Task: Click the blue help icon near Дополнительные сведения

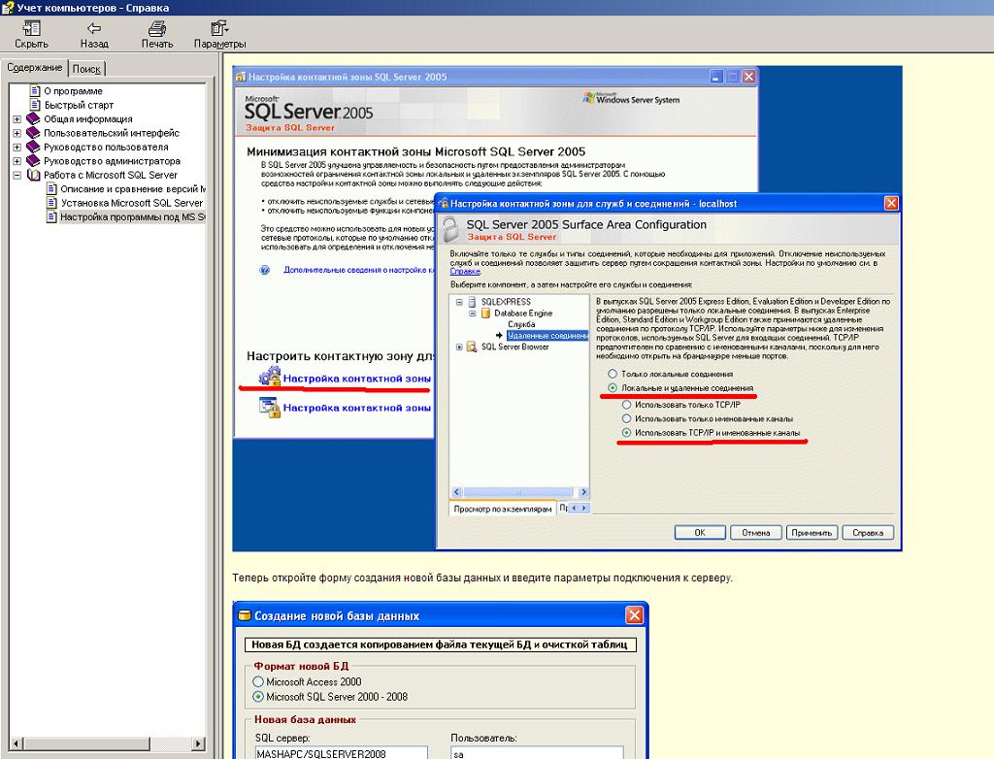Action: (x=264, y=271)
